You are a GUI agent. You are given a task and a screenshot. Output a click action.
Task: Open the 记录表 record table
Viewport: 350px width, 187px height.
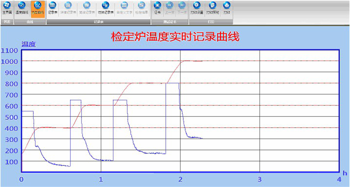[52, 8]
